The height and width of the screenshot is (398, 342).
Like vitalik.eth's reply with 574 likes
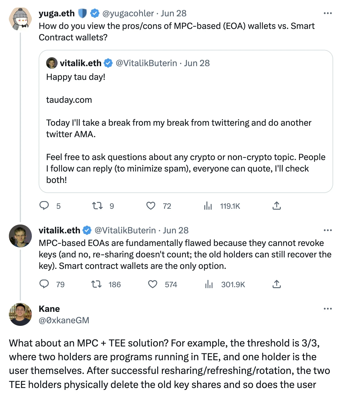[153, 284]
